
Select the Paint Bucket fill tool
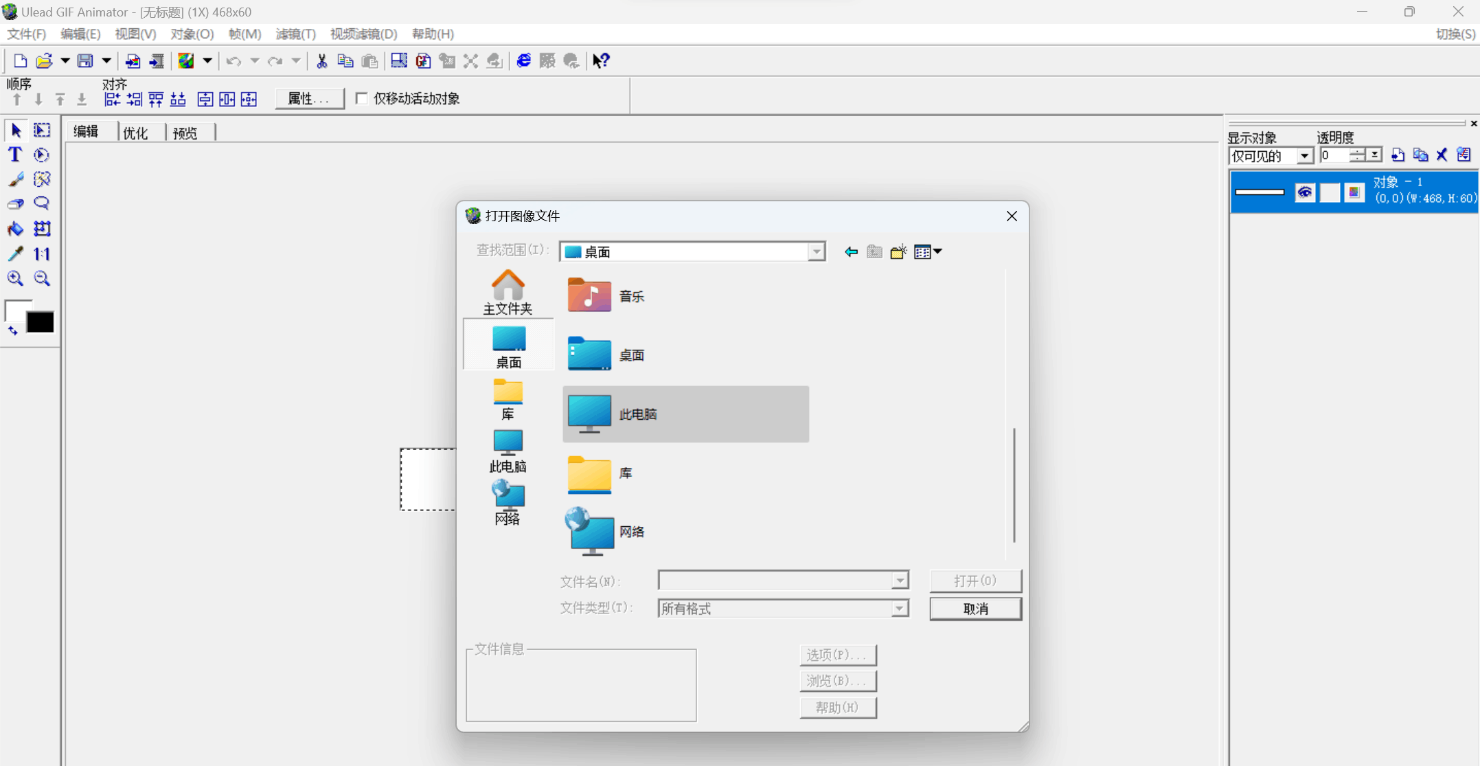click(x=15, y=229)
